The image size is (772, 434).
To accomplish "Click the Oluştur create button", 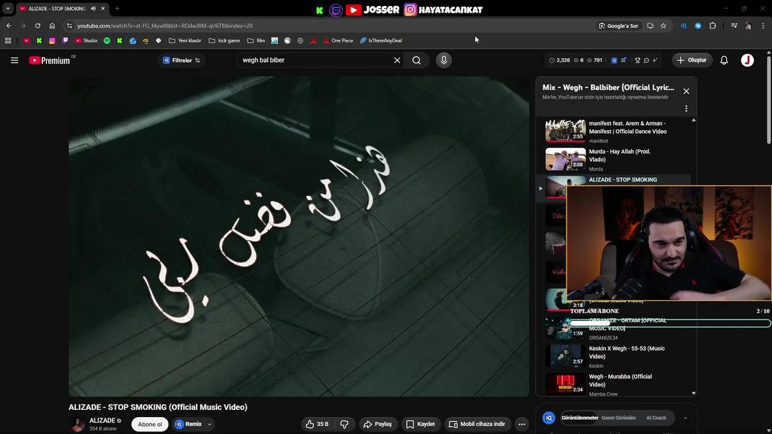I will click(692, 60).
